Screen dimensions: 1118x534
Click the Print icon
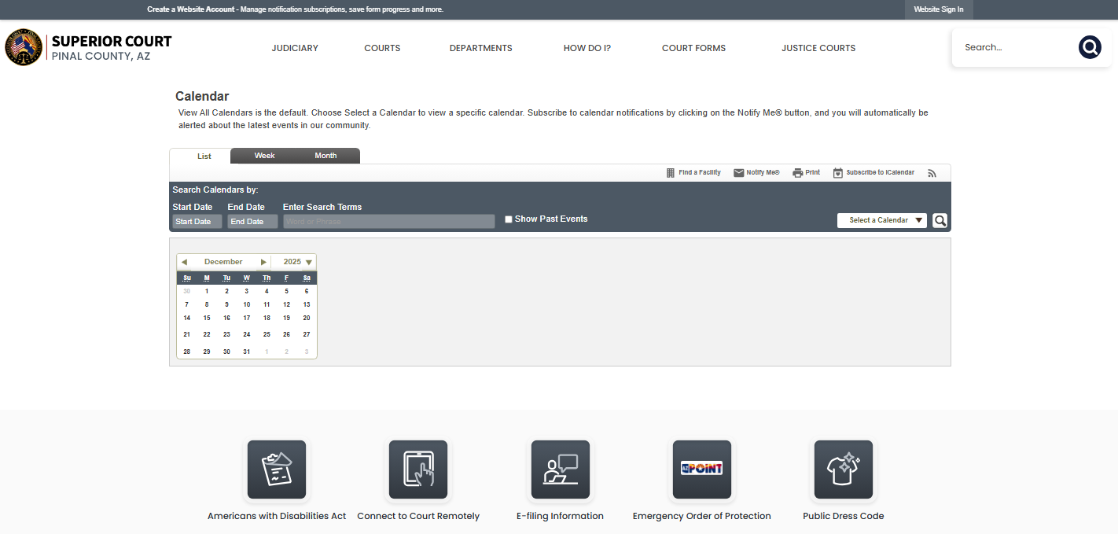pyautogui.click(x=797, y=173)
